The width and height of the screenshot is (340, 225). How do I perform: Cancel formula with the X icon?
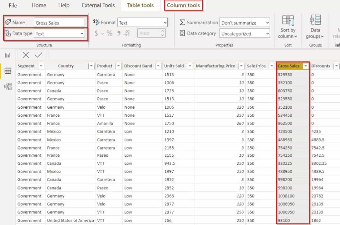(26, 55)
